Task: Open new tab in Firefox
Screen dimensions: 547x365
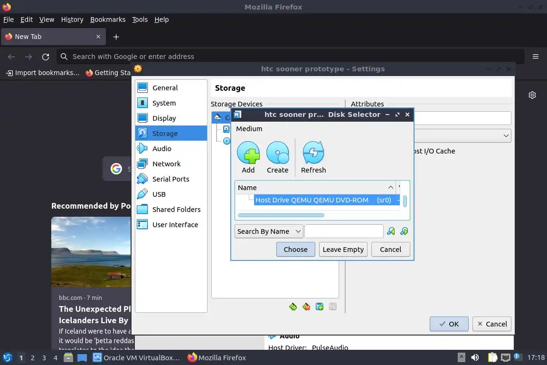Action: (x=116, y=37)
